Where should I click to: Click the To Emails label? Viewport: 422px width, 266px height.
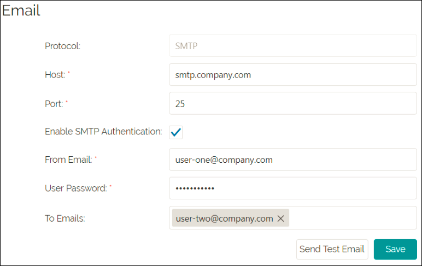(x=65, y=218)
